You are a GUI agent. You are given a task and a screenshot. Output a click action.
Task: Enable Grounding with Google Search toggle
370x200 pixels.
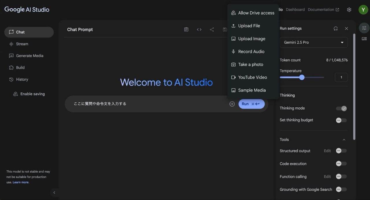(341, 190)
